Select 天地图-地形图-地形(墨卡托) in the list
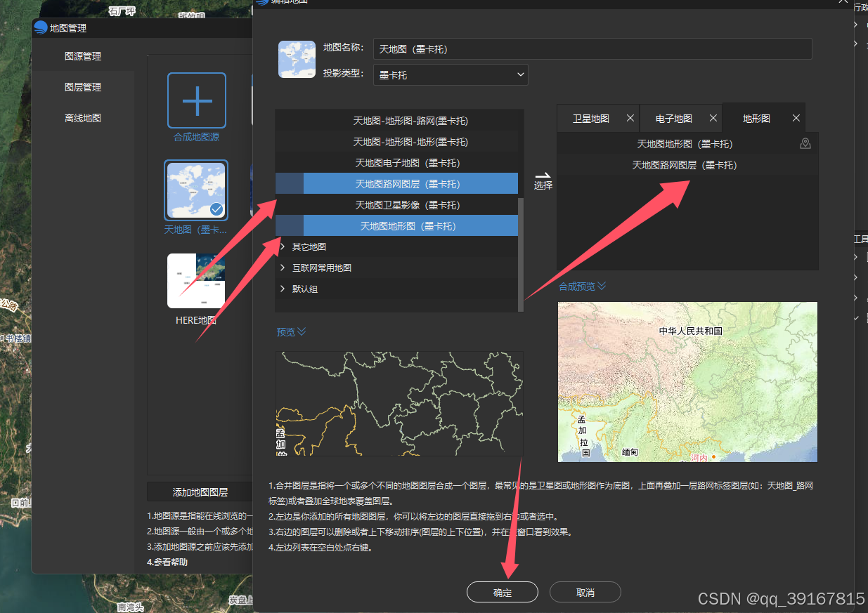This screenshot has height=613, width=868. pos(410,142)
